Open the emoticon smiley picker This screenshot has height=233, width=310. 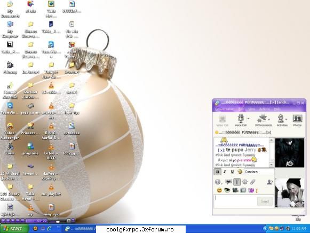(x=218, y=182)
